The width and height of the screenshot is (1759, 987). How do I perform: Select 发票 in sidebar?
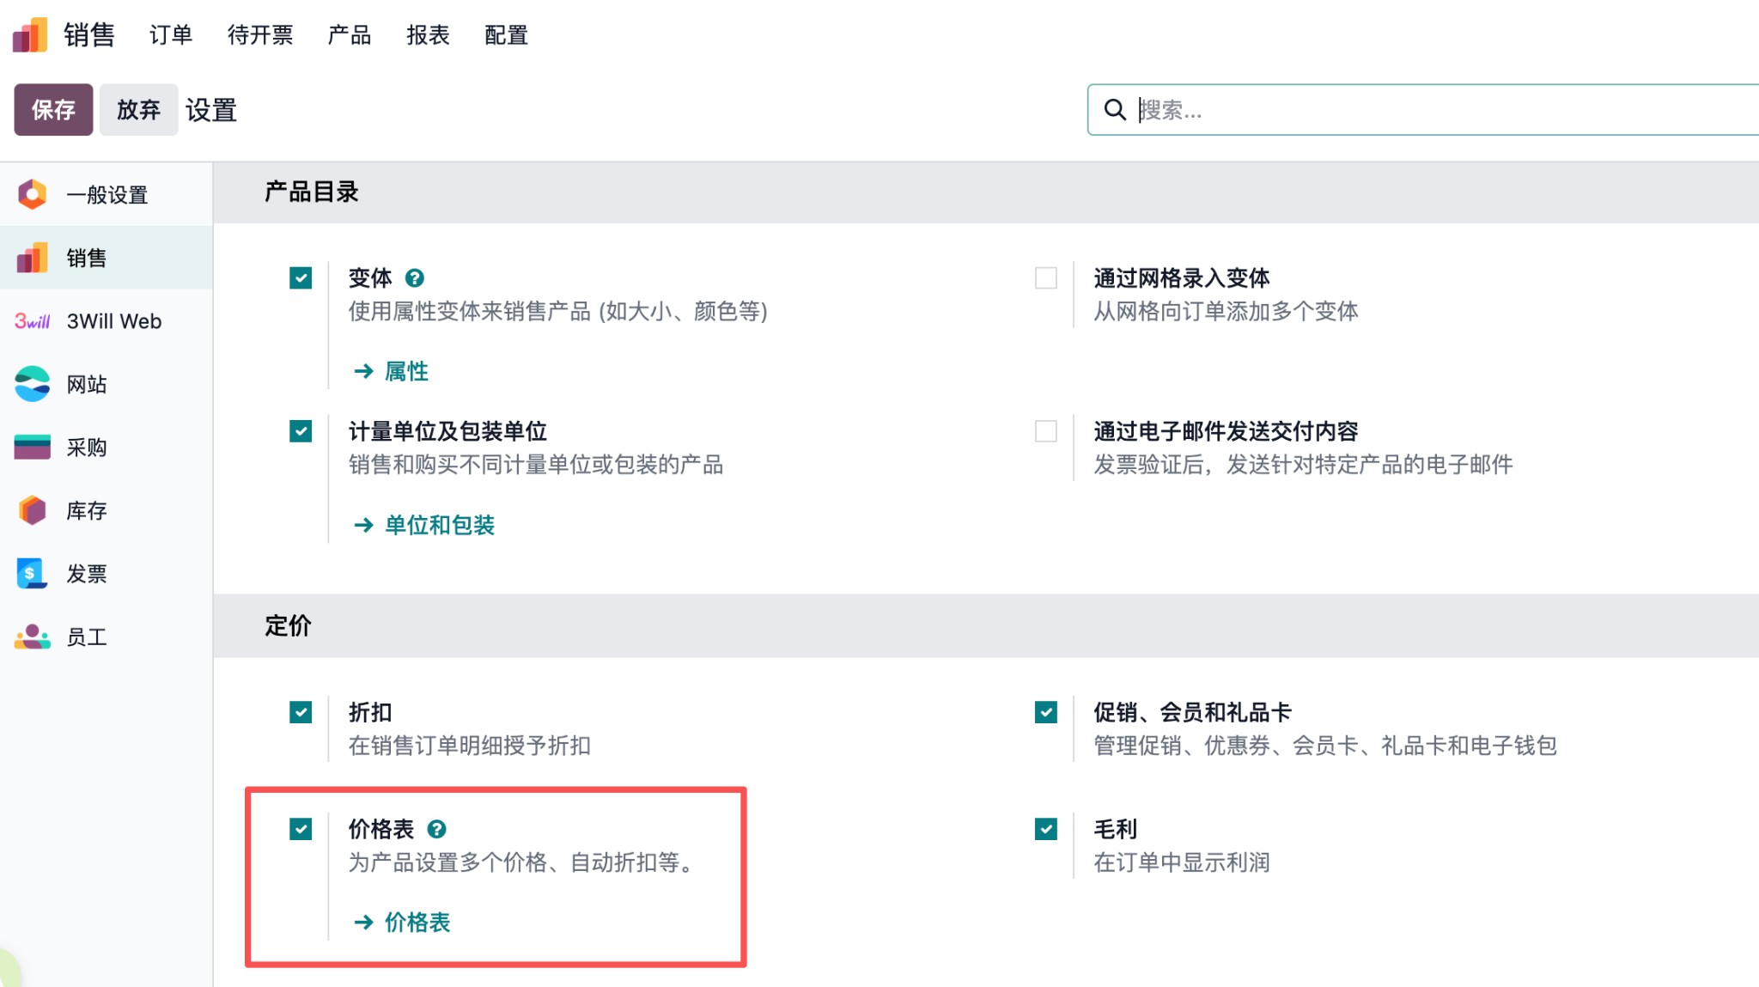[x=107, y=574]
